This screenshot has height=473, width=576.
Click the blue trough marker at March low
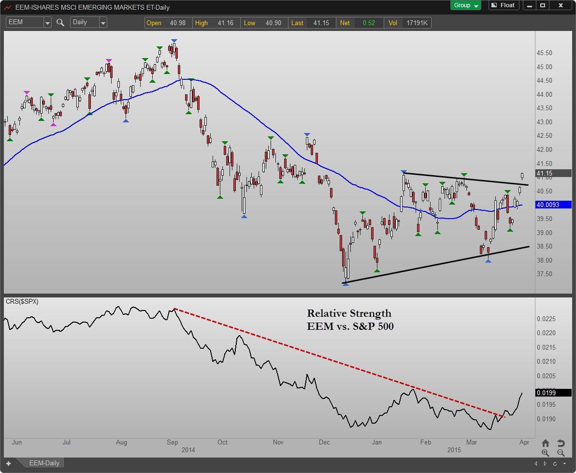click(488, 261)
